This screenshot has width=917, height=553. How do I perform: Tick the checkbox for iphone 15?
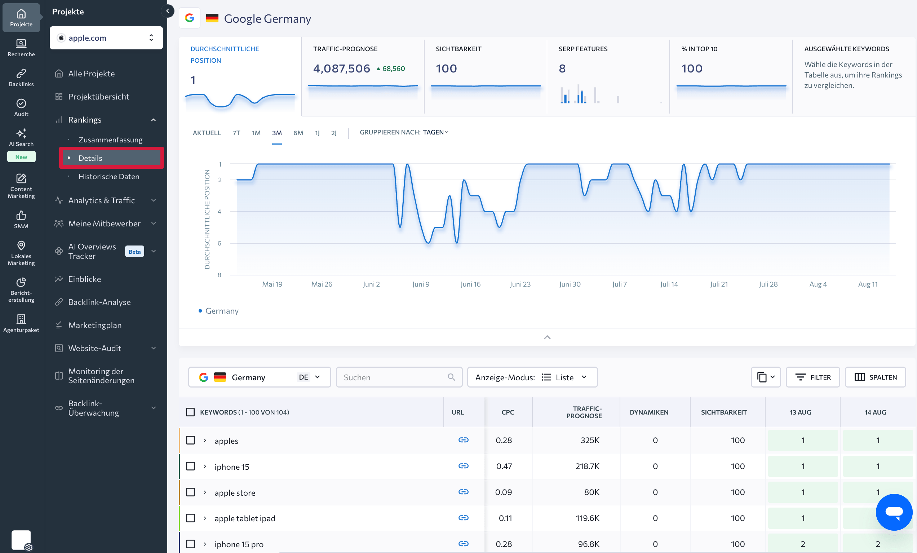click(x=190, y=466)
